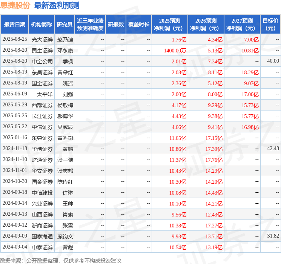
Task: Click the date cell 2025-08-25
Action: pos(15,39)
